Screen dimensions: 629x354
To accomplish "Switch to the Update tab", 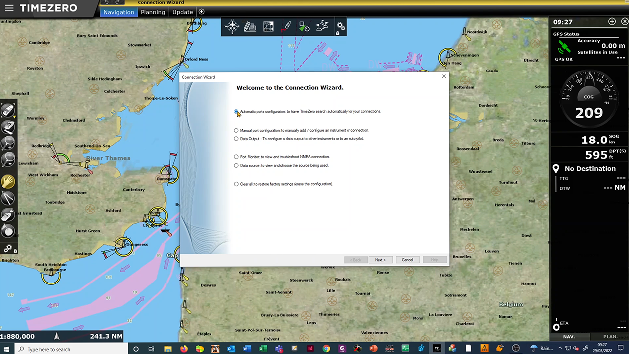I will [182, 12].
